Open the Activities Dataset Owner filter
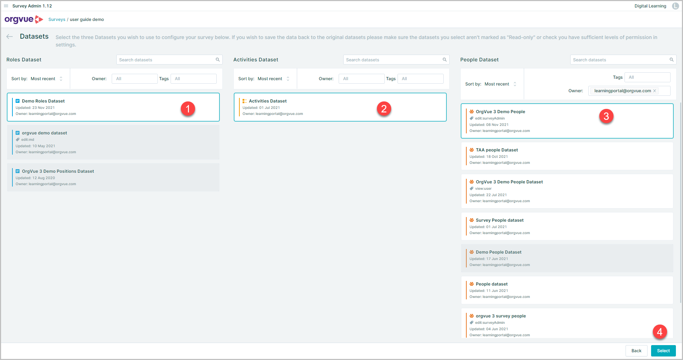The width and height of the screenshot is (683, 360). [362, 79]
